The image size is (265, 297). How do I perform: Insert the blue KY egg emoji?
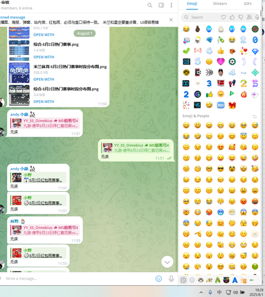232,29
